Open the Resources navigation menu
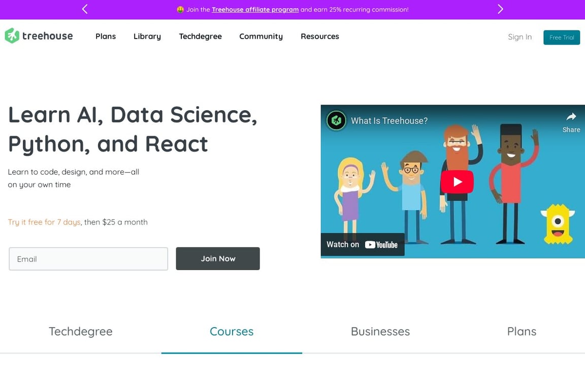585x390 pixels. [320, 36]
